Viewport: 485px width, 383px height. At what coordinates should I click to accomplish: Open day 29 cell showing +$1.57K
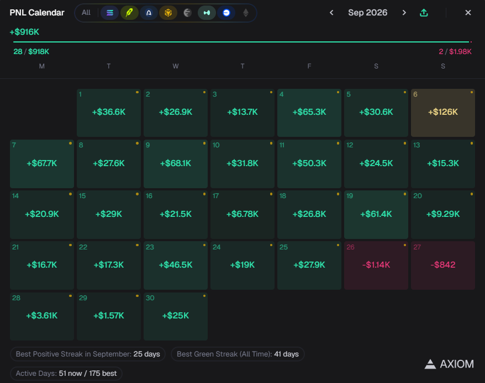click(x=109, y=316)
